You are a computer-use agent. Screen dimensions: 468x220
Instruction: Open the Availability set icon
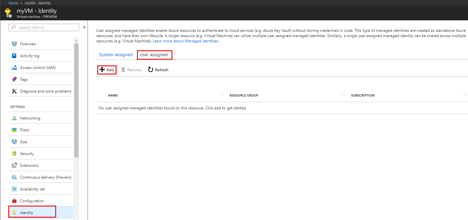[x=14, y=189]
